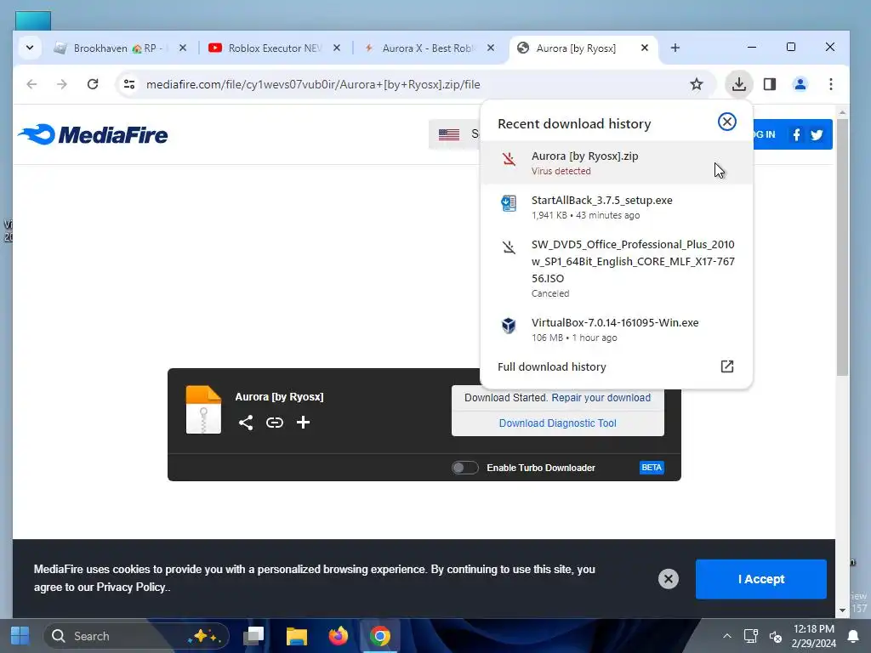Click the plus icon to save file
This screenshot has height=653, width=871.
(x=303, y=423)
